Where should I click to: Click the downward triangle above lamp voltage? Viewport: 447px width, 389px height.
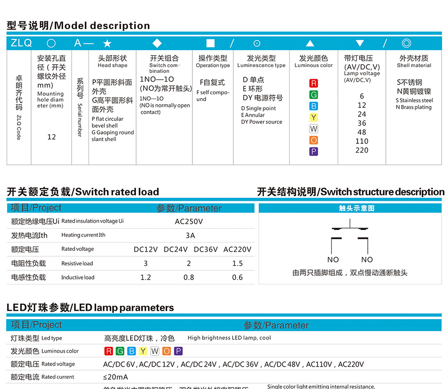click(360, 43)
